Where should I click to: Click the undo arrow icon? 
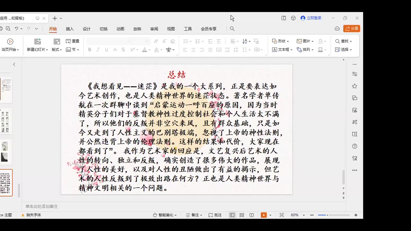pyautogui.click(x=16, y=29)
